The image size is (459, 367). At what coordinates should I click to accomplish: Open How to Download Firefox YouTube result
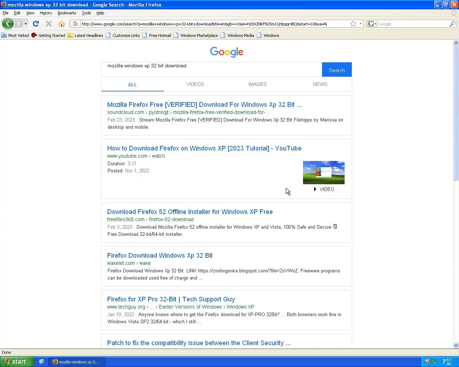(204, 148)
